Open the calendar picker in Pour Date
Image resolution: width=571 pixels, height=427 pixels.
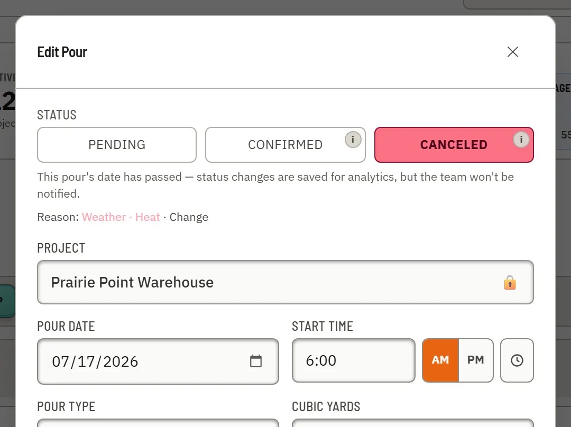point(256,361)
